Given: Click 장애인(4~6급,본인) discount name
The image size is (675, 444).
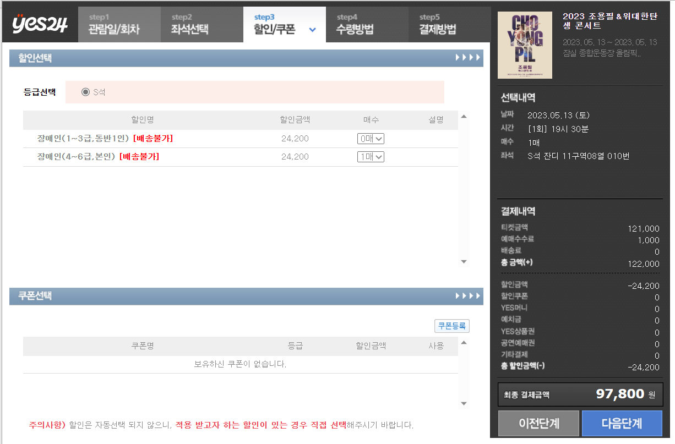Looking at the screenshot, I should 76,156.
